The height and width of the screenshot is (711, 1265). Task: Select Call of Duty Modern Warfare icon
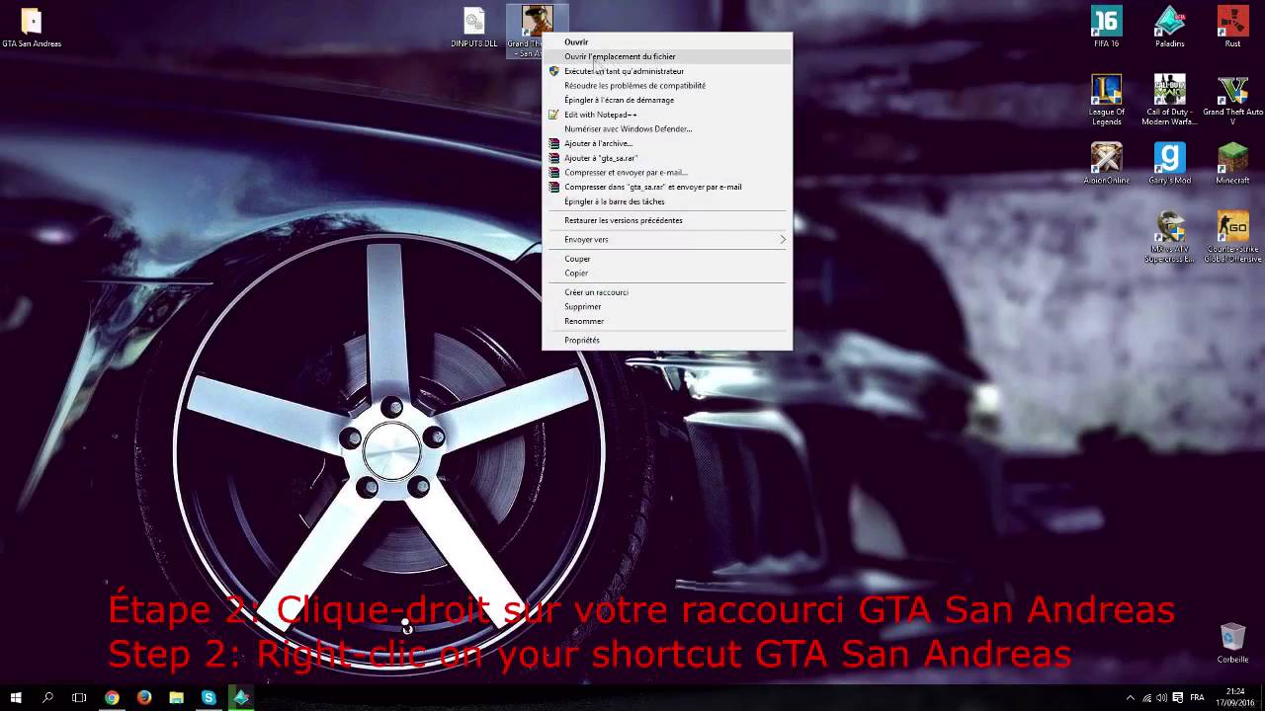1169,100
